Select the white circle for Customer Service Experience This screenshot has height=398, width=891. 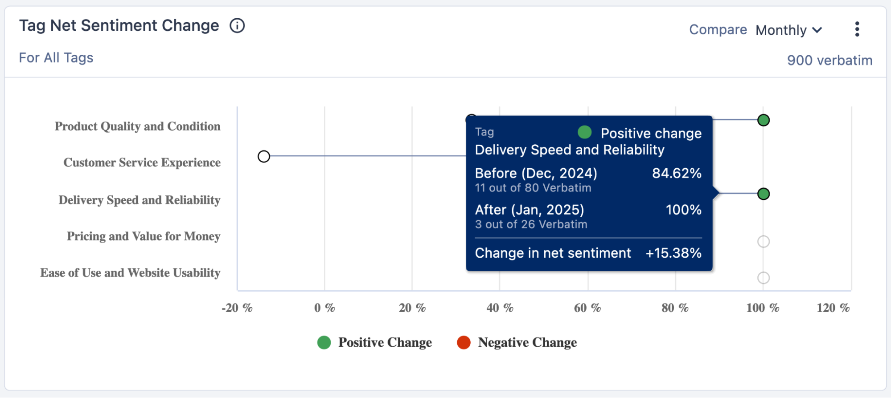coord(264,156)
